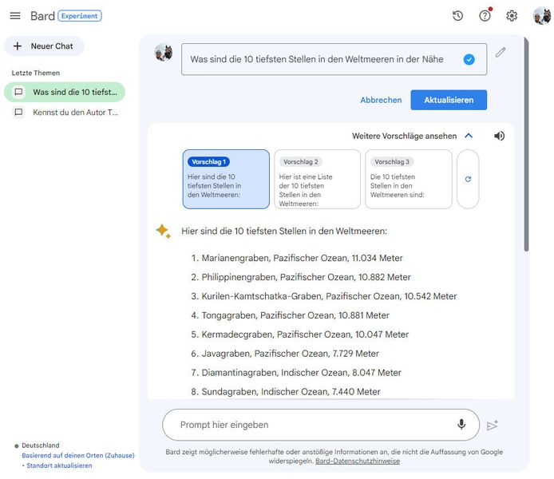Image resolution: width=554 pixels, height=479 pixels.
Task: Open the settings gear icon
Action: click(512, 16)
